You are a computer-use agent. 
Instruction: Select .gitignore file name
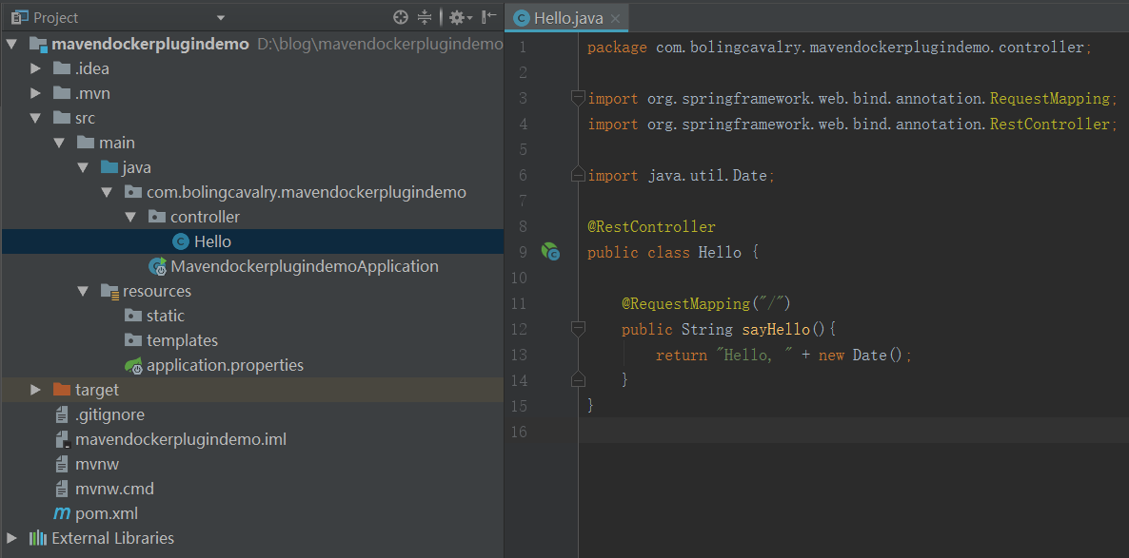click(110, 414)
